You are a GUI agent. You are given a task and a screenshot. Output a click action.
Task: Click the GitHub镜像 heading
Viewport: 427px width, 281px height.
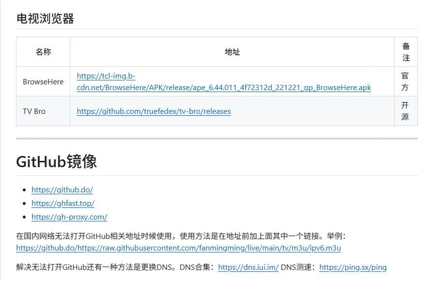57,161
